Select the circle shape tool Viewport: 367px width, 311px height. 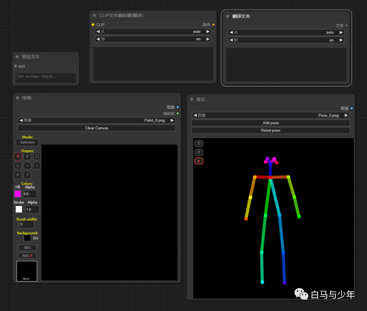click(x=37, y=157)
